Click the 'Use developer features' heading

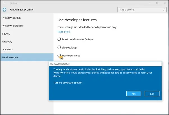point(77,20)
